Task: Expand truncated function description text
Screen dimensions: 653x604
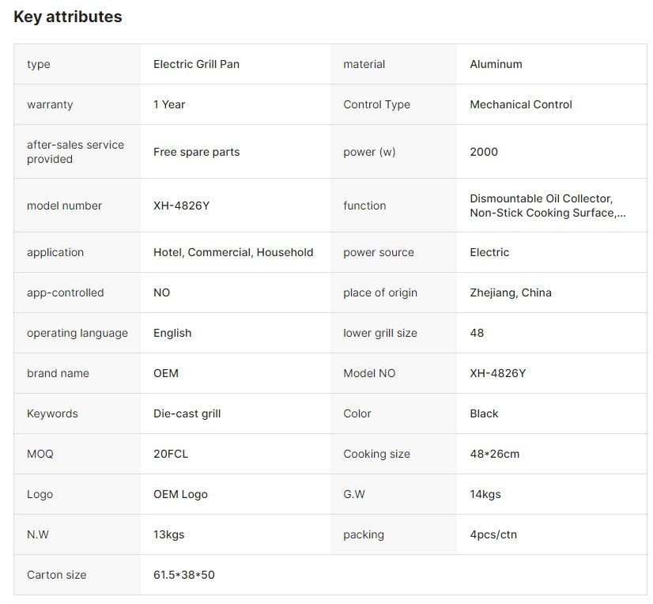Action: (548, 206)
